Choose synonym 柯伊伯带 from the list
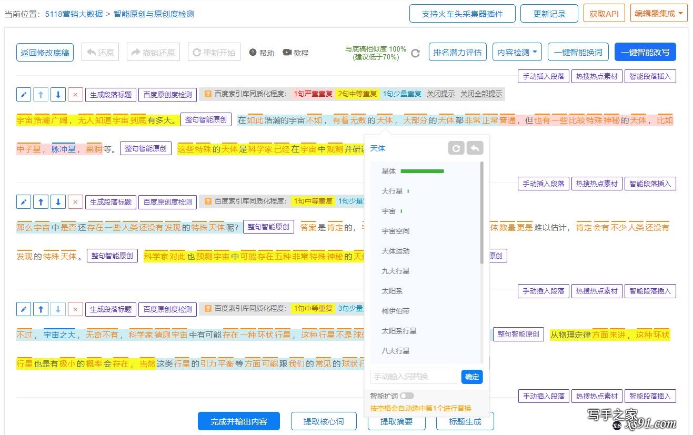The height and width of the screenshot is (435, 693). coord(395,311)
